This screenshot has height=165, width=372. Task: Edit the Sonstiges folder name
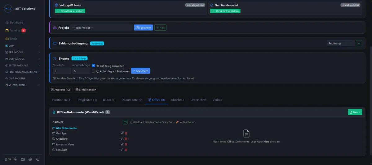tap(122, 150)
